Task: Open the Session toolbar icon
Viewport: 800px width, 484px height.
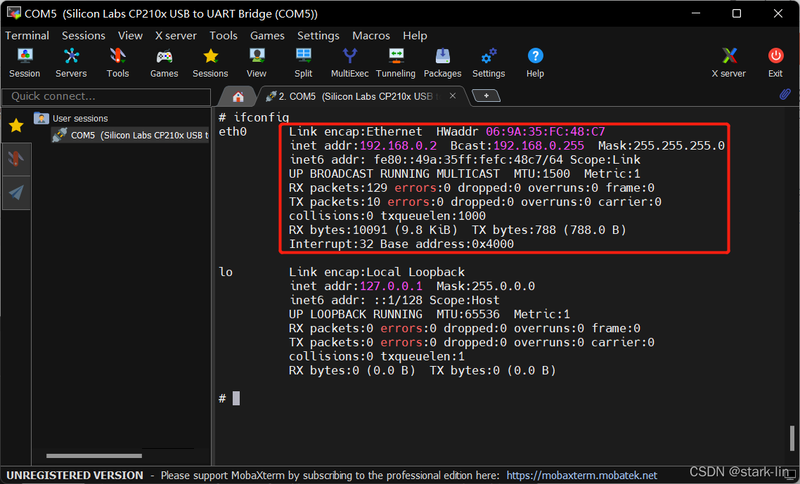Action: tap(25, 63)
